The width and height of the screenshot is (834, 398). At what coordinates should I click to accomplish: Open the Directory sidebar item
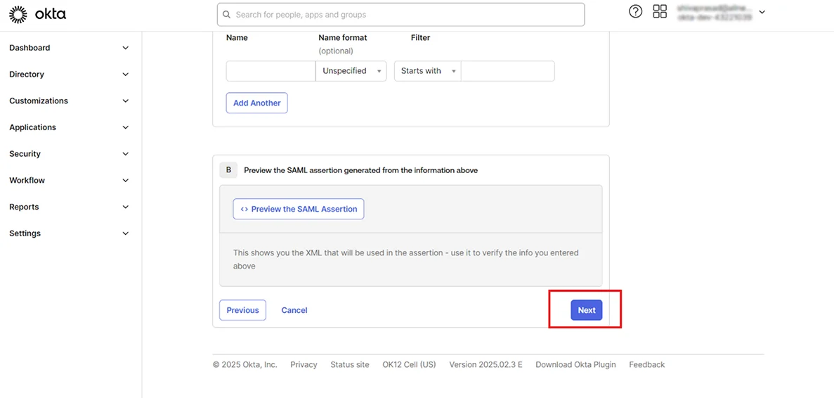pos(27,75)
